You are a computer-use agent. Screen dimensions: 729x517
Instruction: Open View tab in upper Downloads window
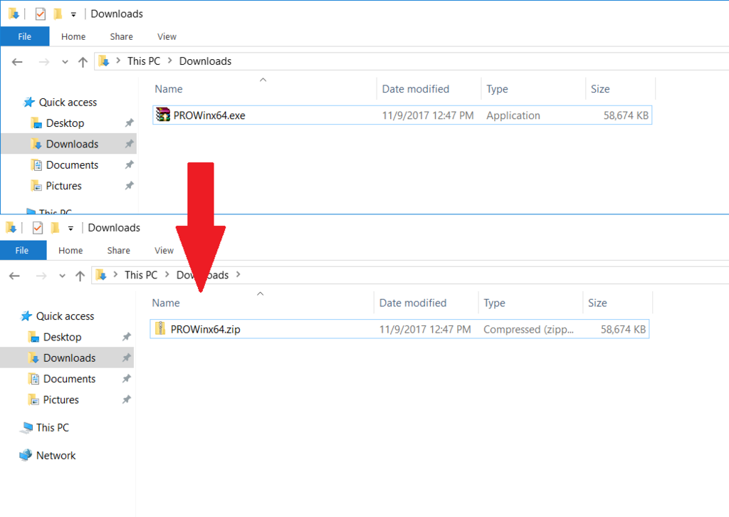click(x=167, y=36)
